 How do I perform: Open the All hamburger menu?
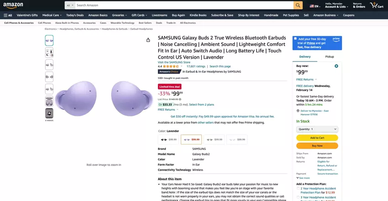pyautogui.click(x=8, y=15)
